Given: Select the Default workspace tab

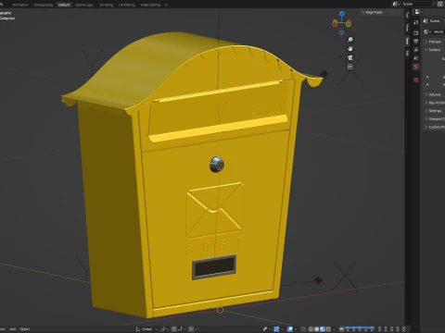Looking at the screenshot, I should tap(64, 5).
